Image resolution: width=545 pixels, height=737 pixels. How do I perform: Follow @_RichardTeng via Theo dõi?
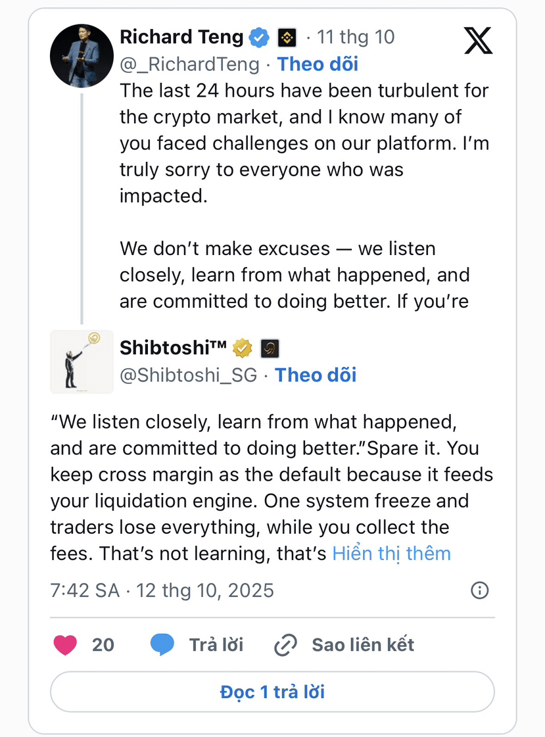[x=318, y=64]
